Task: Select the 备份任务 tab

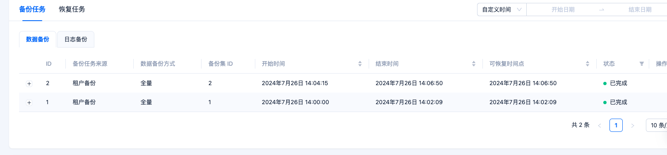Action: click(x=32, y=9)
